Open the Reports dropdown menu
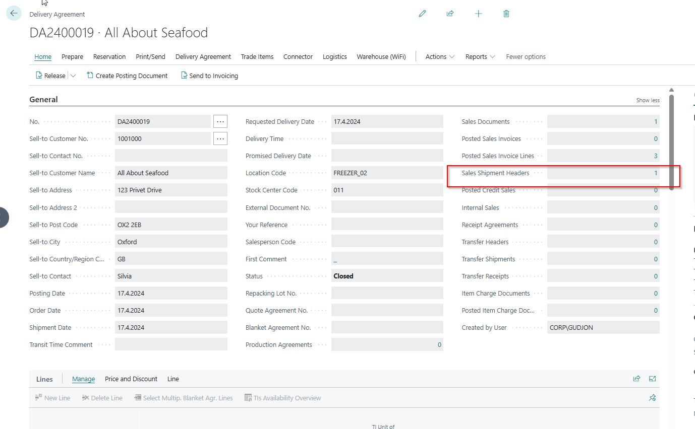The height and width of the screenshot is (429, 695). click(480, 56)
